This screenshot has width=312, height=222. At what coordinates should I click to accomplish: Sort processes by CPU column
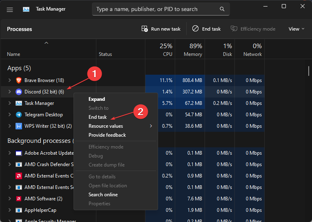click(160, 49)
